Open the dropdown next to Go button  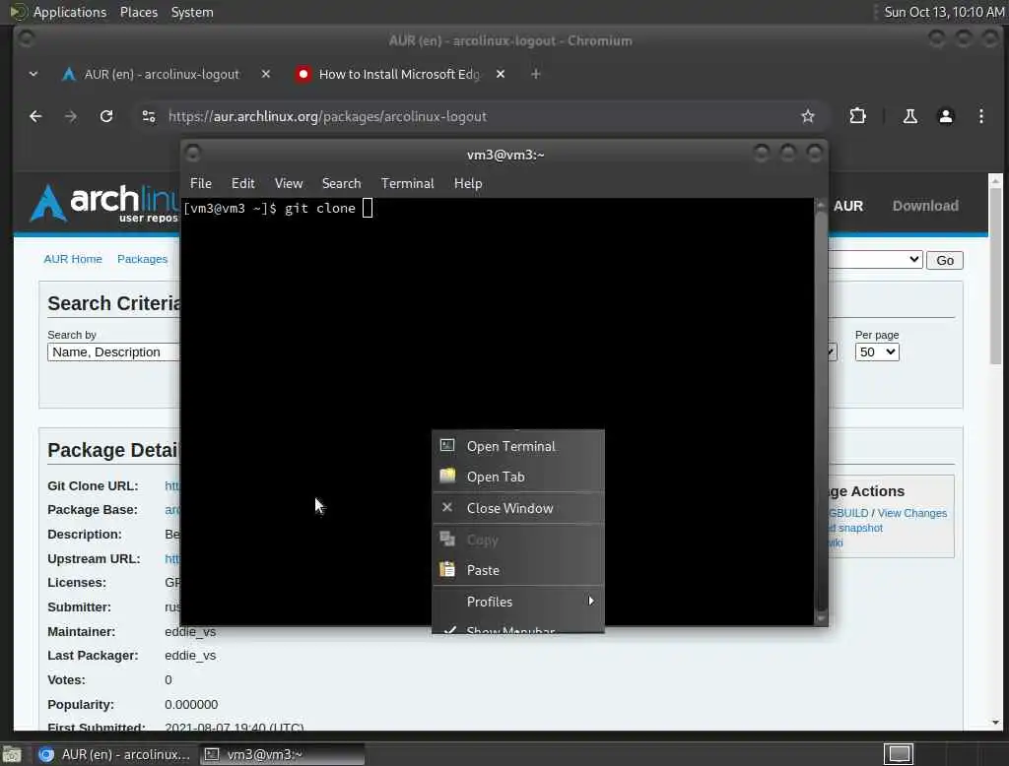[875, 260]
